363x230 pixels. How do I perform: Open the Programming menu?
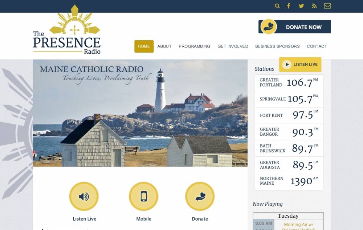(x=195, y=46)
